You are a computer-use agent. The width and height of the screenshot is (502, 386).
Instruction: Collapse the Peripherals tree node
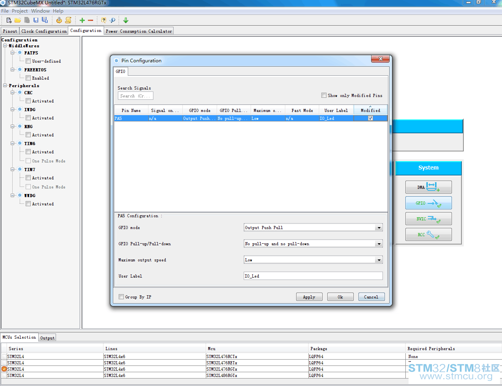pyautogui.click(x=5, y=86)
